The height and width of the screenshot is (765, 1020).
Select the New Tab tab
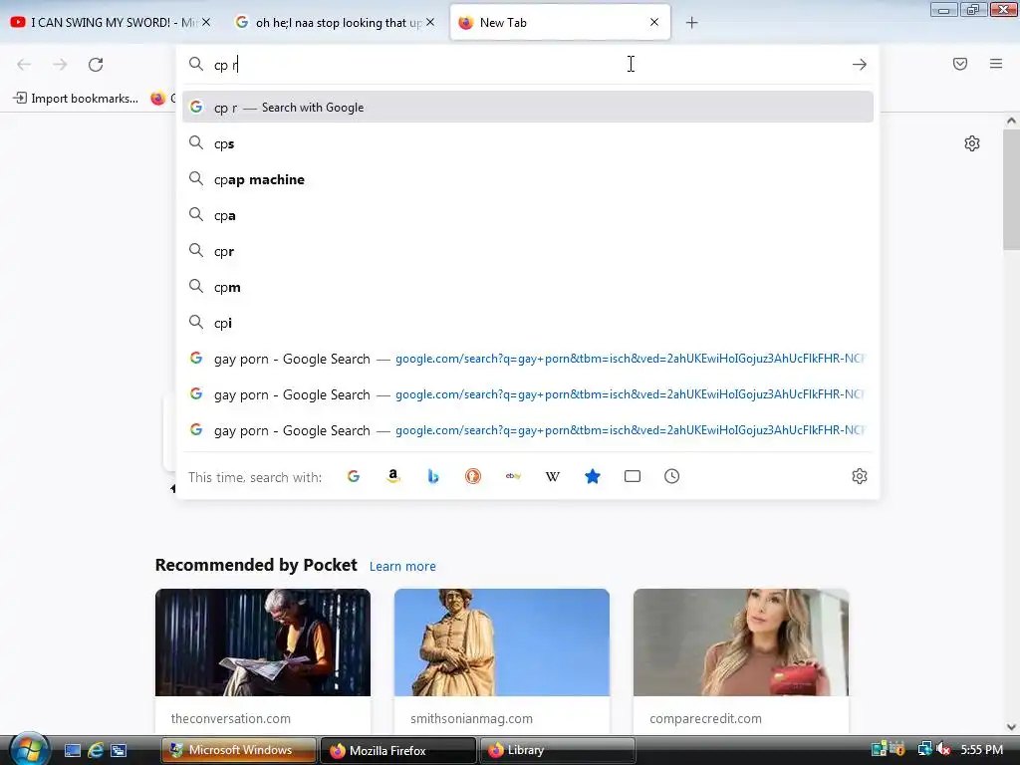(560, 23)
